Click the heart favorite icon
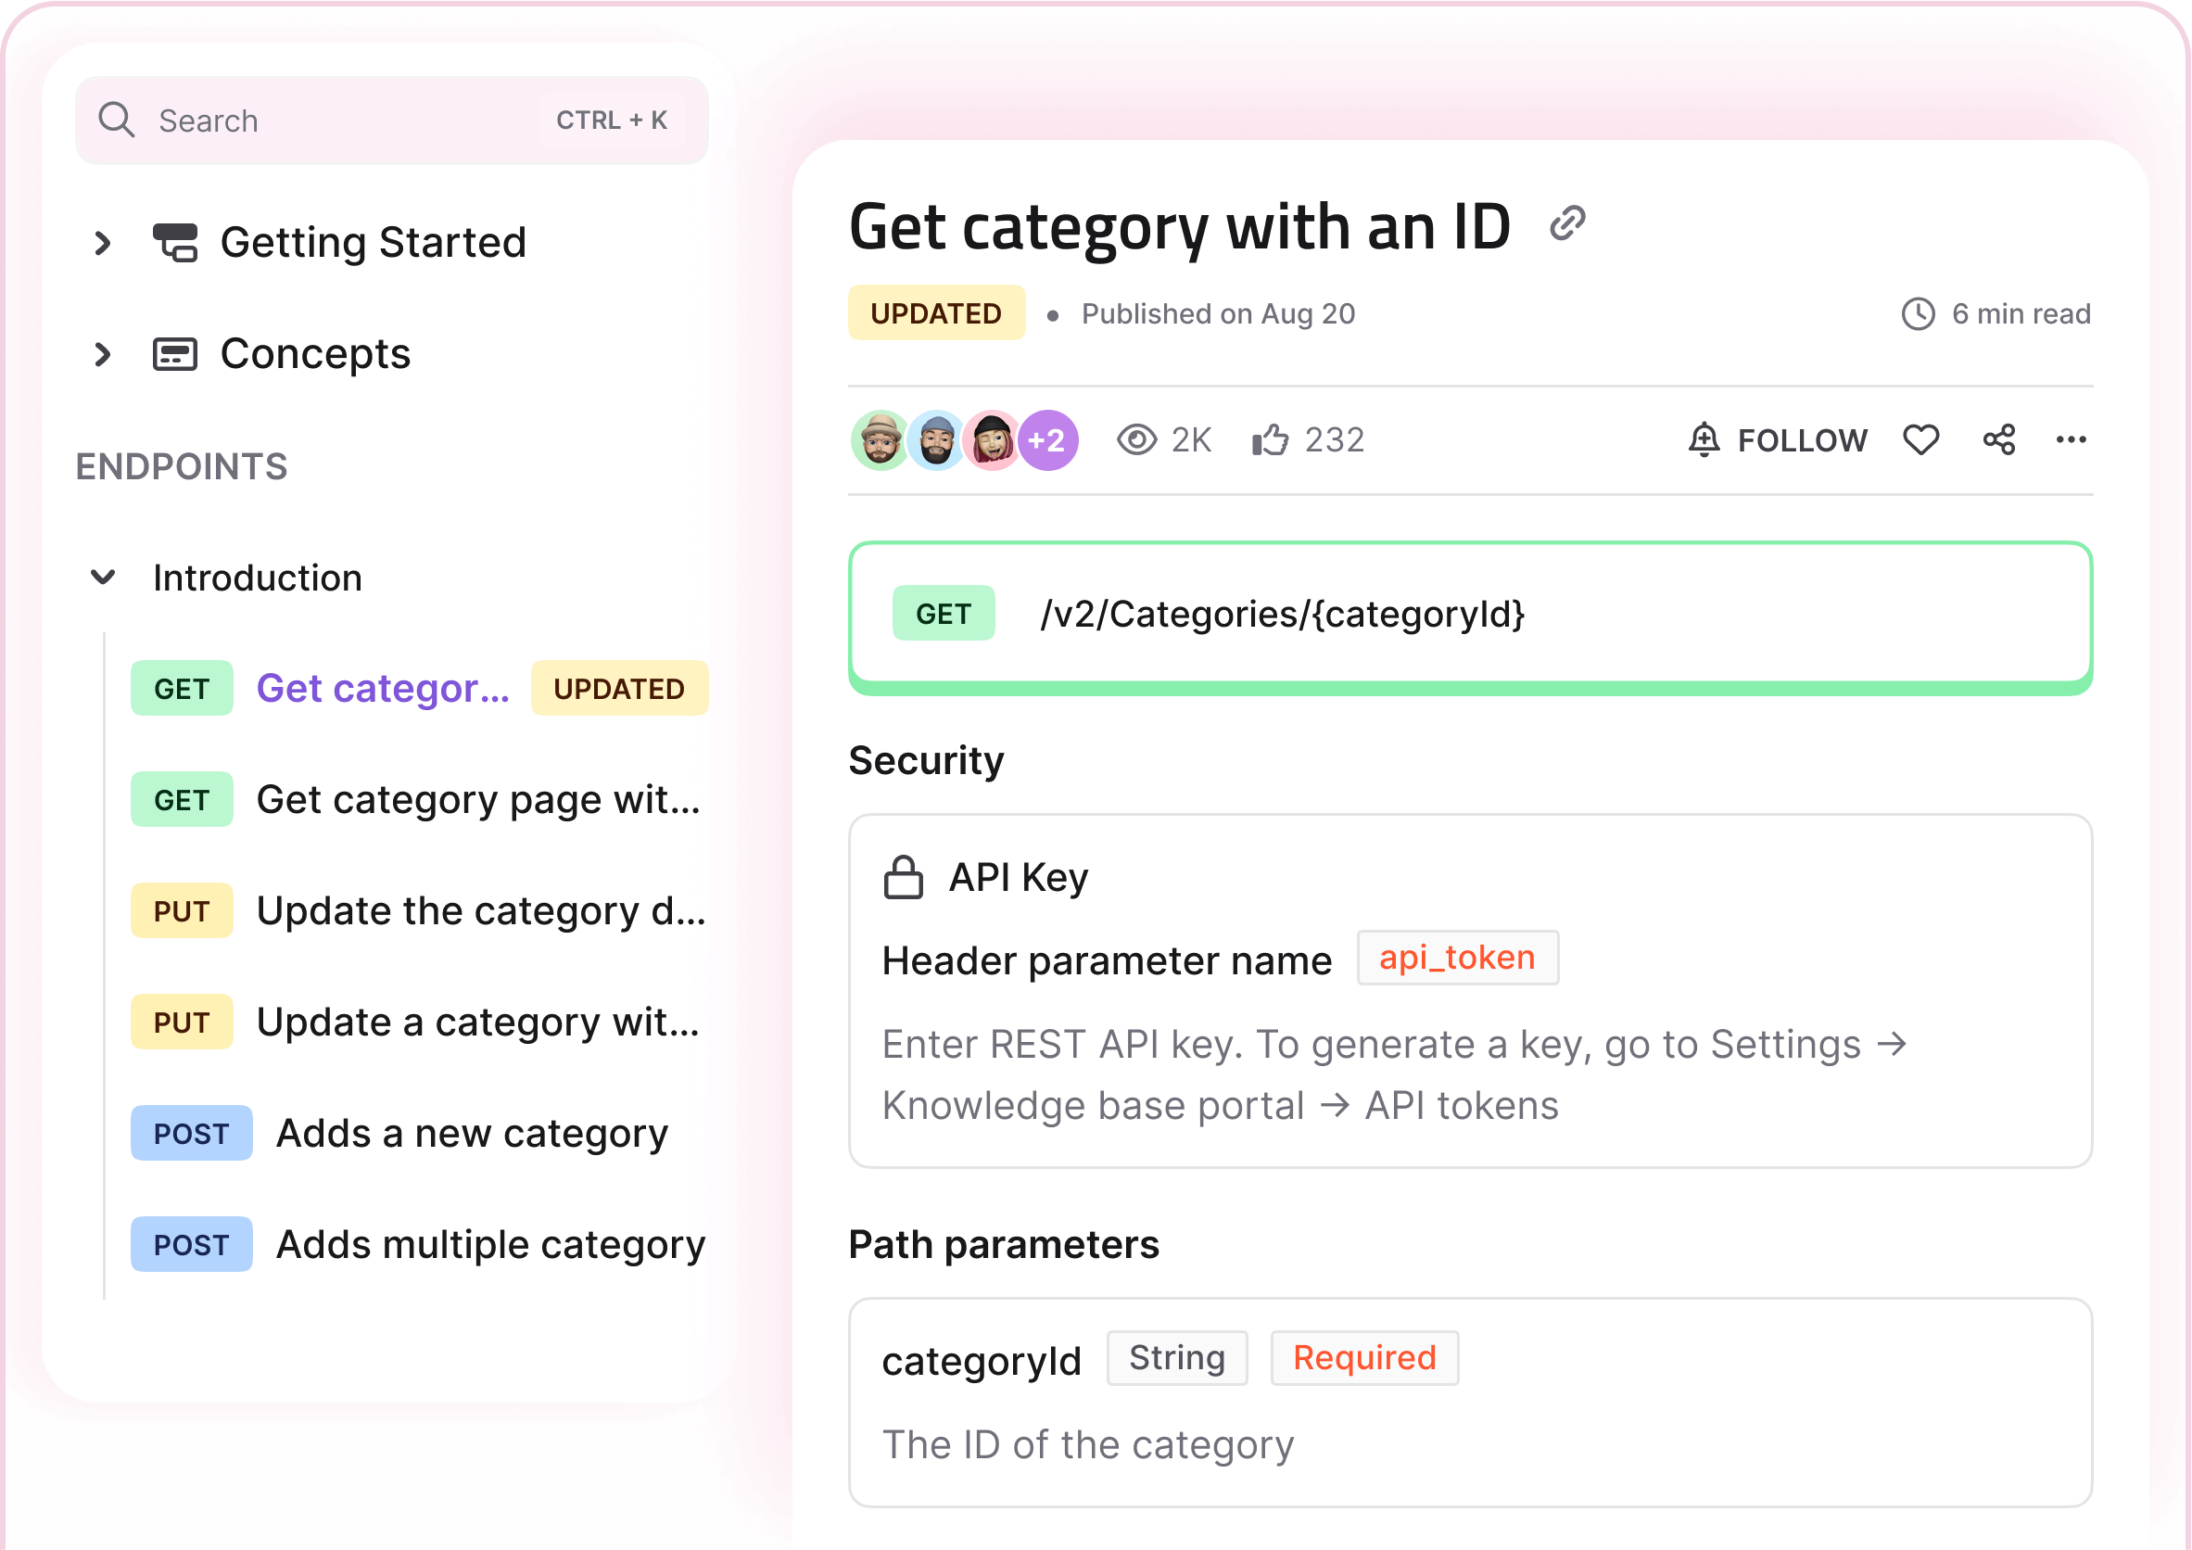The height and width of the screenshot is (1550, 2192). pos(1920,440)
